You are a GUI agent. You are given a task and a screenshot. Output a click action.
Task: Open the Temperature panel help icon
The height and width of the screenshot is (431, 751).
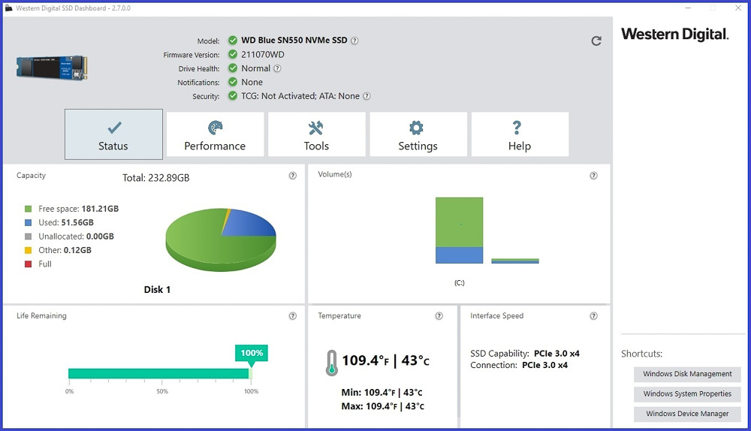pyautogui.click(x=439, y=316)
